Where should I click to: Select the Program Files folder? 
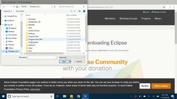pos(33,37)
